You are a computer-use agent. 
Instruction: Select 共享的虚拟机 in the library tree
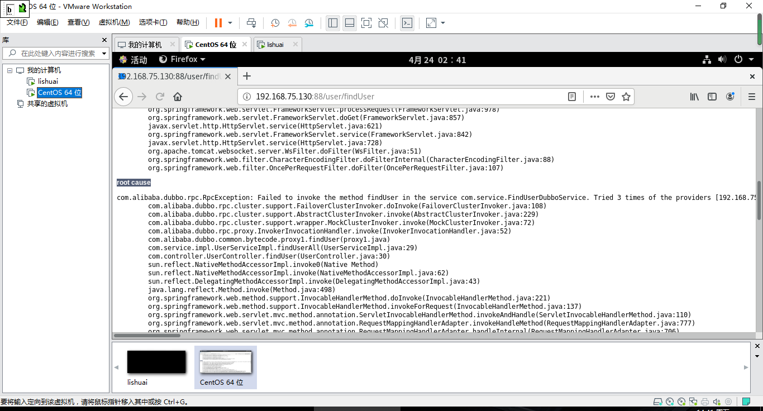pyautogui.click(x=47, y=104)
